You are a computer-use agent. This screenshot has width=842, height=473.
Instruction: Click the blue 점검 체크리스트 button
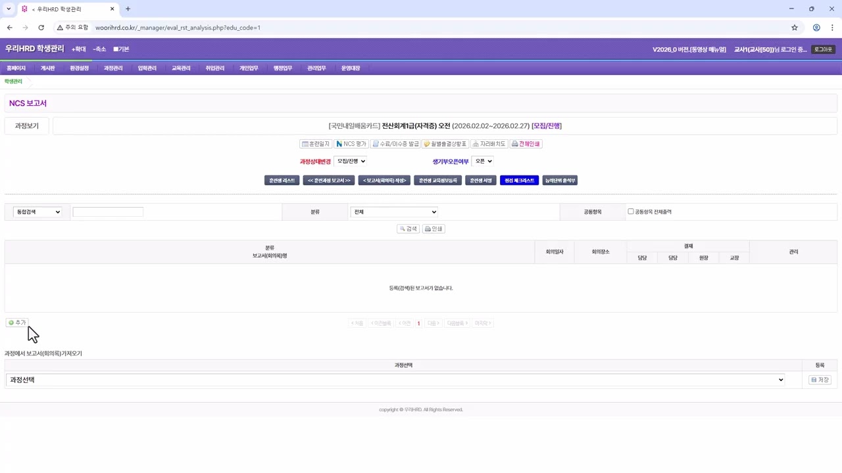tap(519, 180)
